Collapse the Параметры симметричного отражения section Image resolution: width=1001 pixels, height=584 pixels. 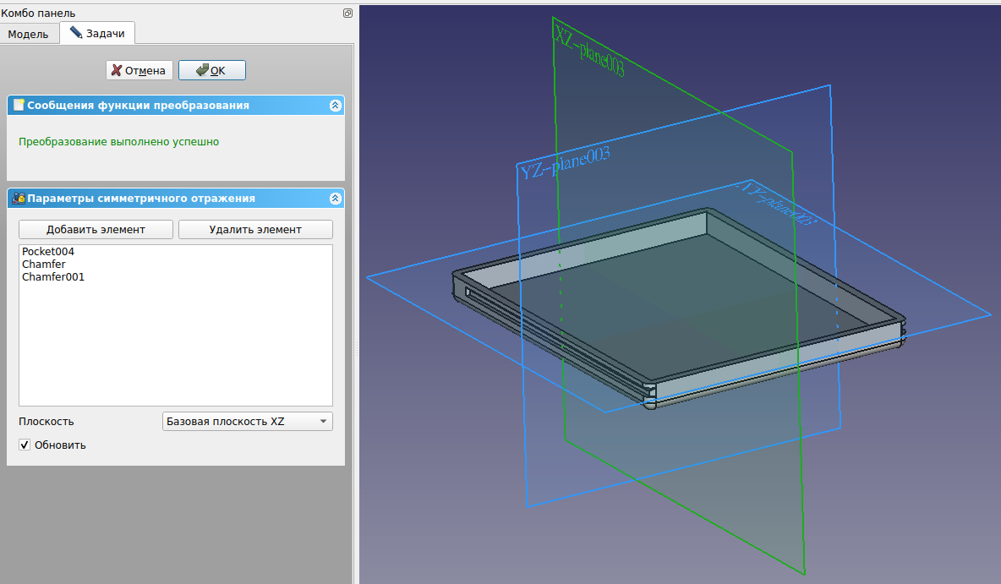pos(335,199)
